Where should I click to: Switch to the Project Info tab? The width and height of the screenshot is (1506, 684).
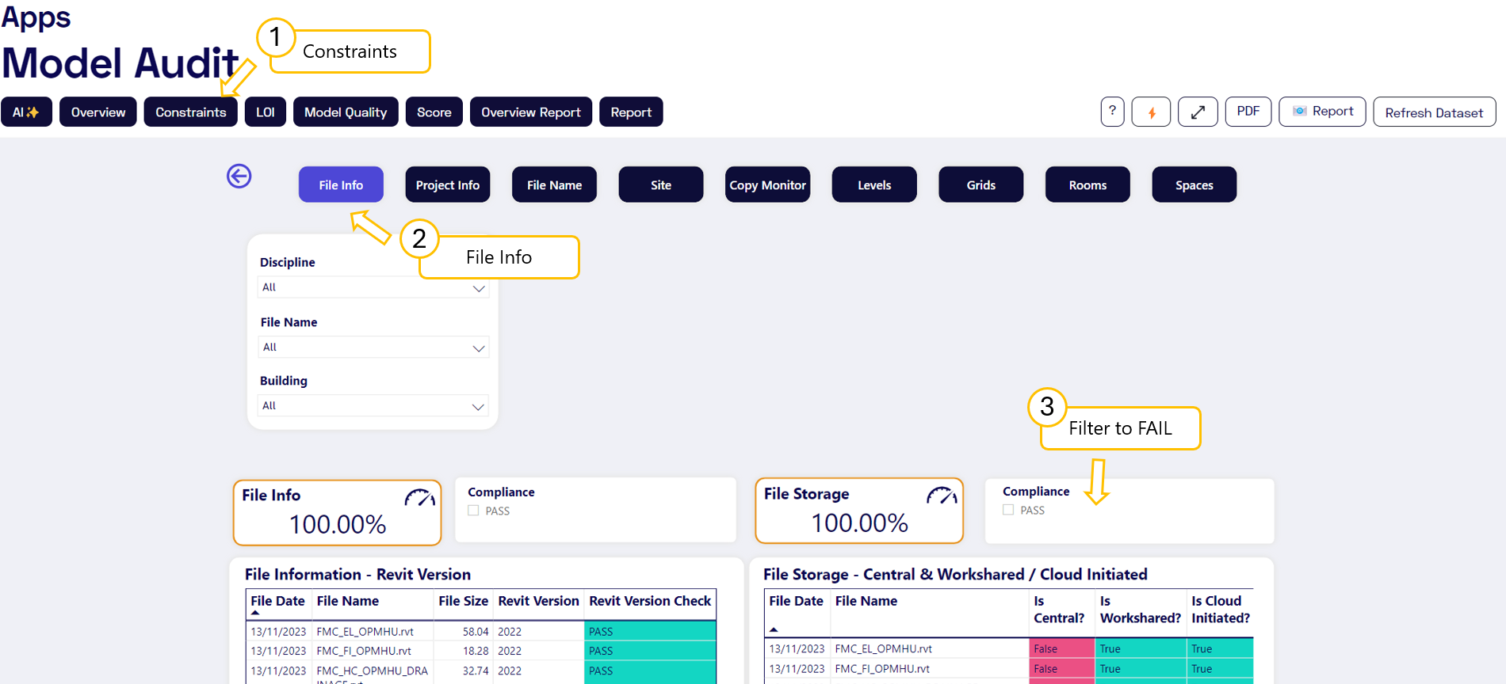click(448, 184)
